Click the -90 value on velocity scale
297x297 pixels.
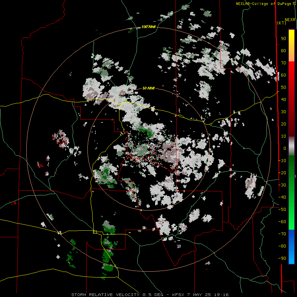tap(282, 258)
